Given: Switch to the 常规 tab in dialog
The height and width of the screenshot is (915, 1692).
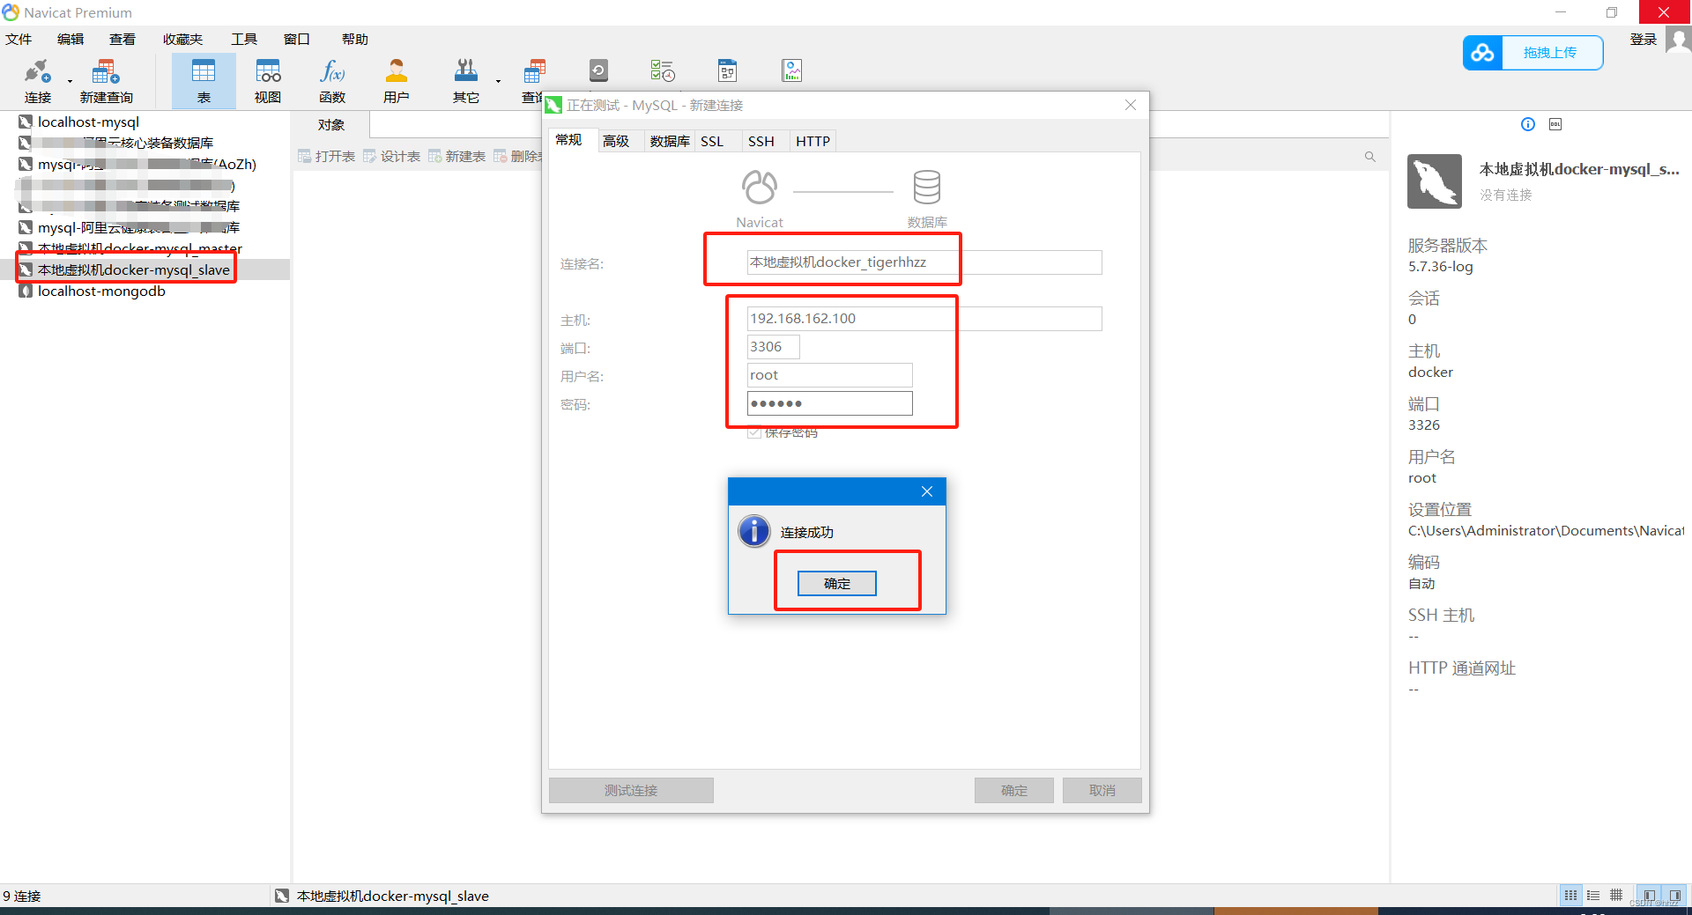Looking at the screenshot, I should point(569,140).
